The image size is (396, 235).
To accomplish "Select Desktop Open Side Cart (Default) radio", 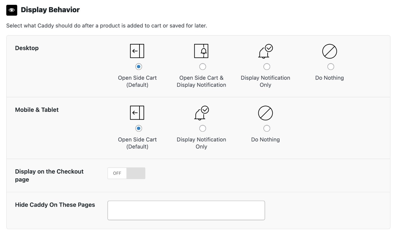I will (x=139, y=67).
